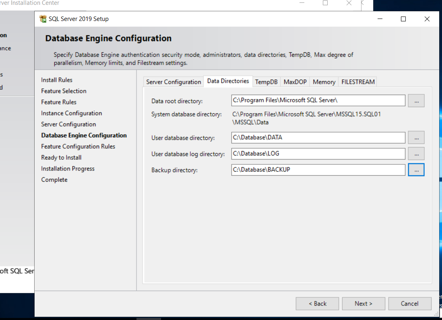Click Instance Configuration in the steps list
The width and height of the screenshot is (442, 320).
[x=71, y=113]
